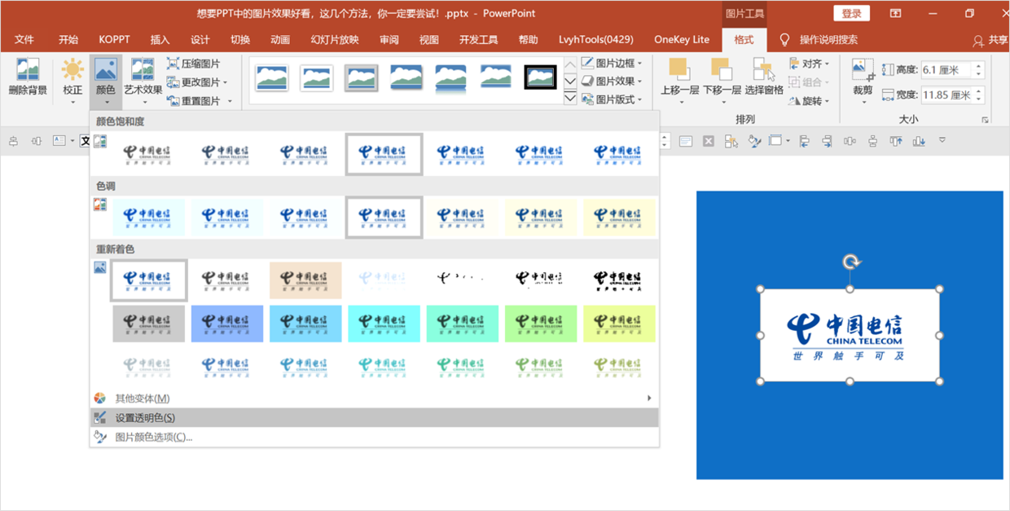Switch to the 设计 (Design) tab

click(200, 40)
